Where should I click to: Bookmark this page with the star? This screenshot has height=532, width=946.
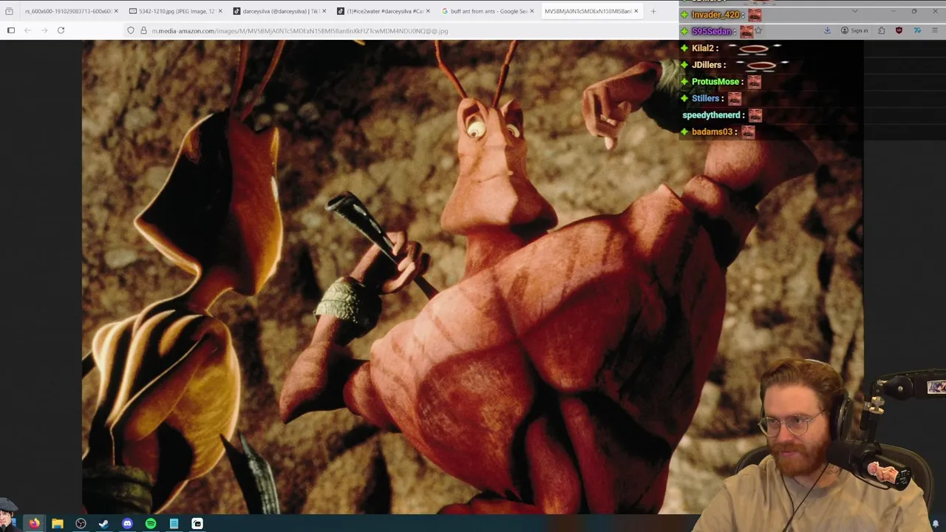tap(758, 30)
